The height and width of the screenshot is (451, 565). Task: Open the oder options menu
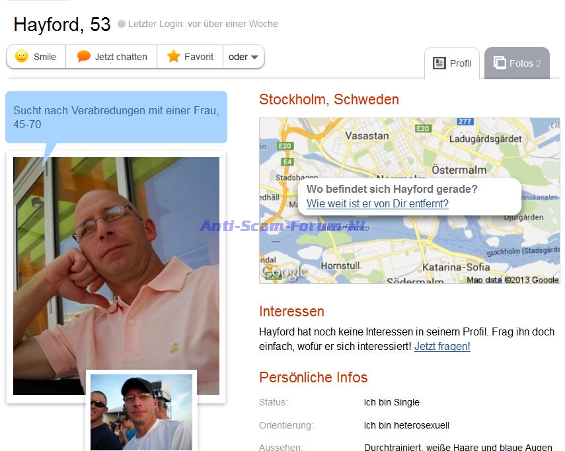pos(244,57)
